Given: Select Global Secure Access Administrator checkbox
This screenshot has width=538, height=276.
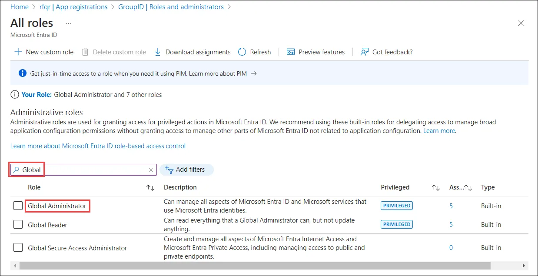Looking at the screenshot, I should click(18, 247).
